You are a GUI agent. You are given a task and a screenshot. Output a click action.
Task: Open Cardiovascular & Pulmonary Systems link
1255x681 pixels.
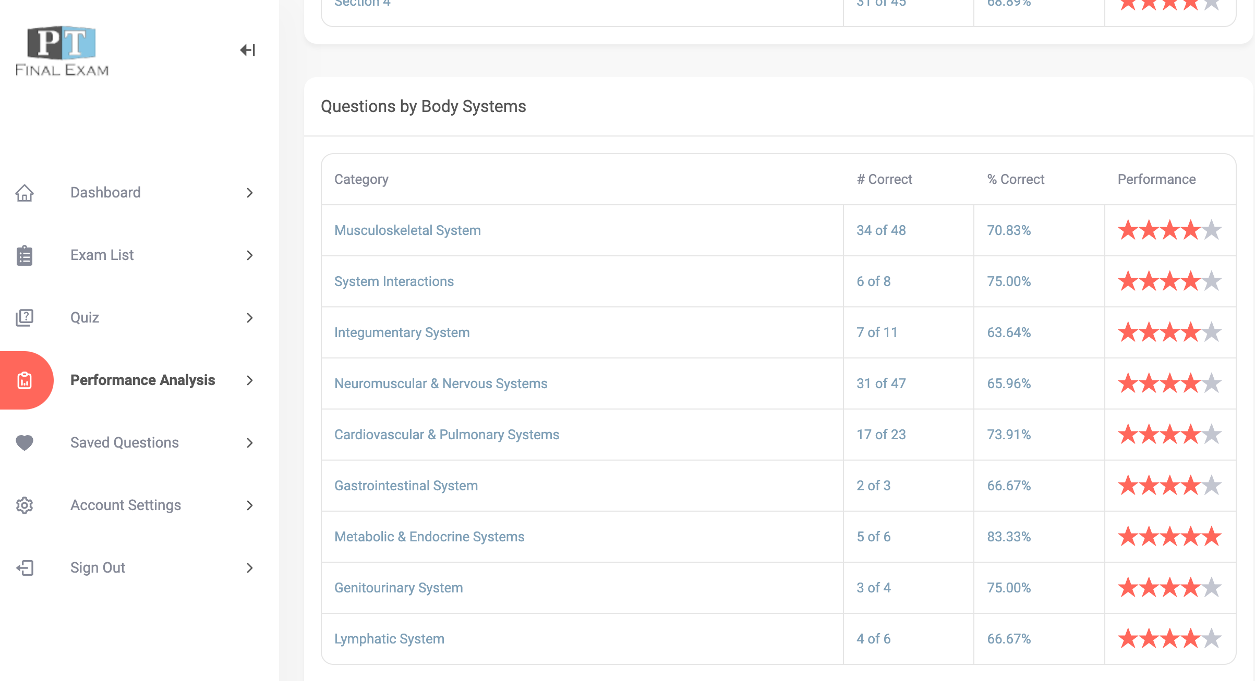coord(447,435)
